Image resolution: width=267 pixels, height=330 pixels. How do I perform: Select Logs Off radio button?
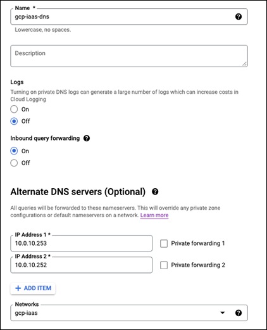click(14, 121)
